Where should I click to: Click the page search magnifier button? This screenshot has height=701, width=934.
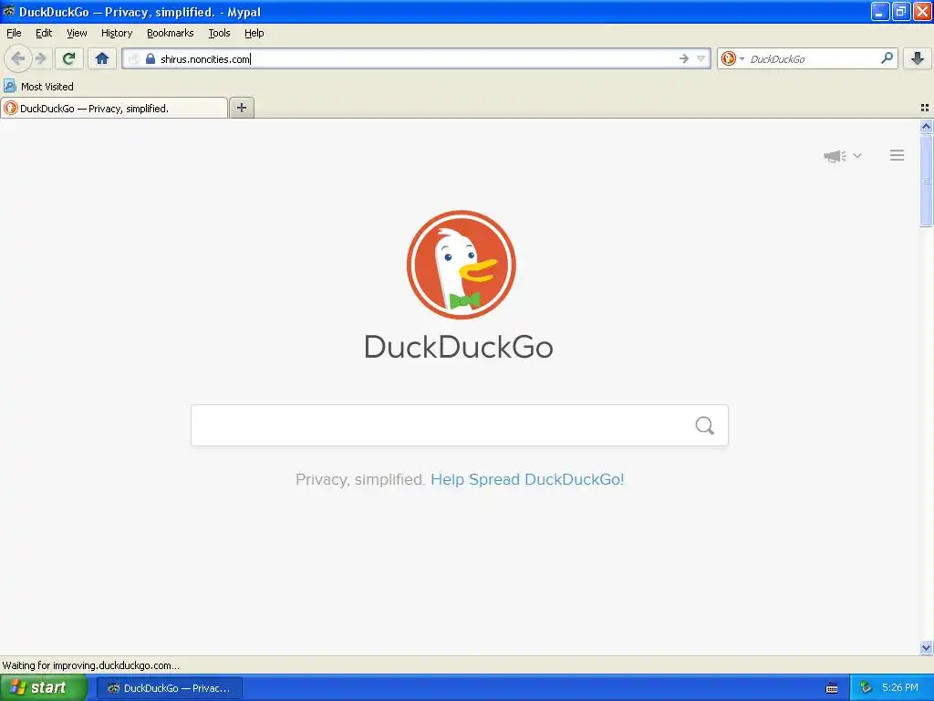click(x=705, y=425)
